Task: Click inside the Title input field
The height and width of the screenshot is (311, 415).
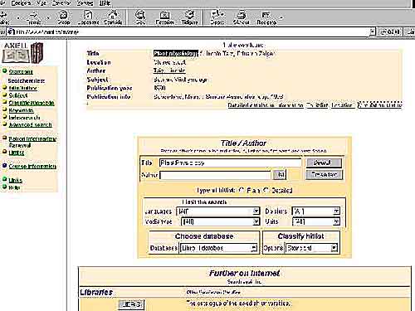Action: pos(230,163)
